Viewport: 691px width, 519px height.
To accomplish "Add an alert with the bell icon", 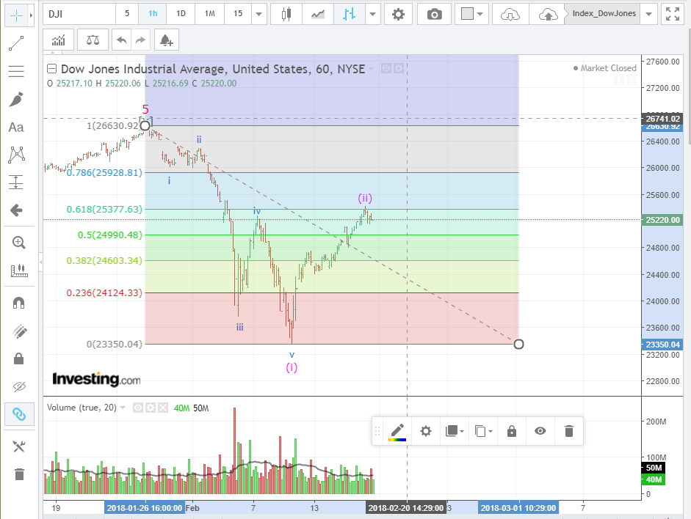I will pos(166,40).
